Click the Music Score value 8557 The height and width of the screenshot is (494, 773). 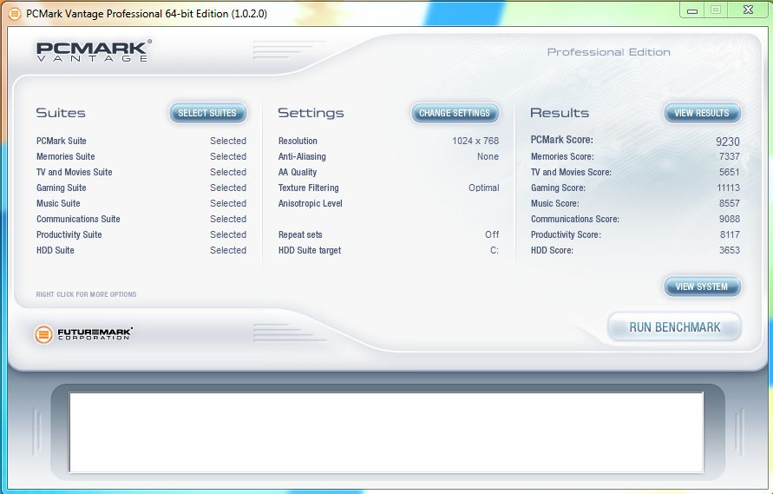coord(729,203)
